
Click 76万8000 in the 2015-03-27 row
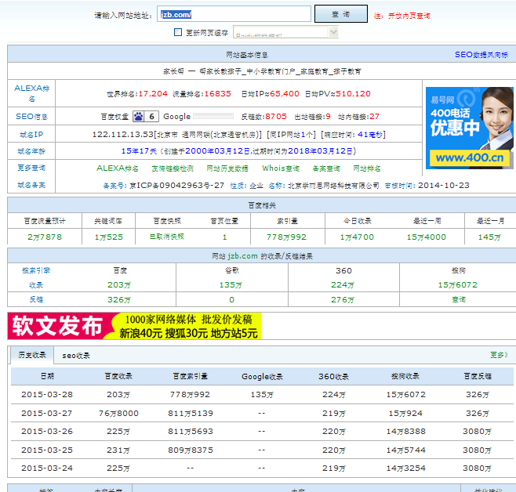[118, 413]
